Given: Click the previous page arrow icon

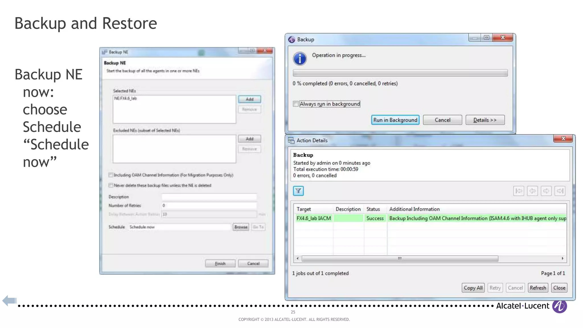Looking at the screenshot, I should pyautogui.click(x=532, y=191).
